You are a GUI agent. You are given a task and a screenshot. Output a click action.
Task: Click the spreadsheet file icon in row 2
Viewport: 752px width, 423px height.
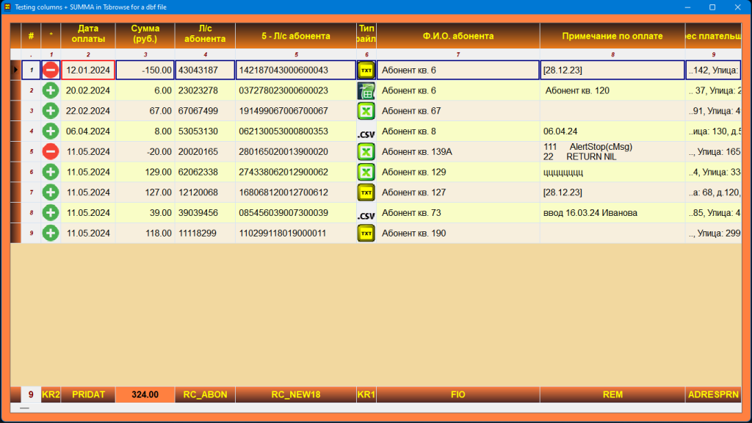click(x=366, y=90)
